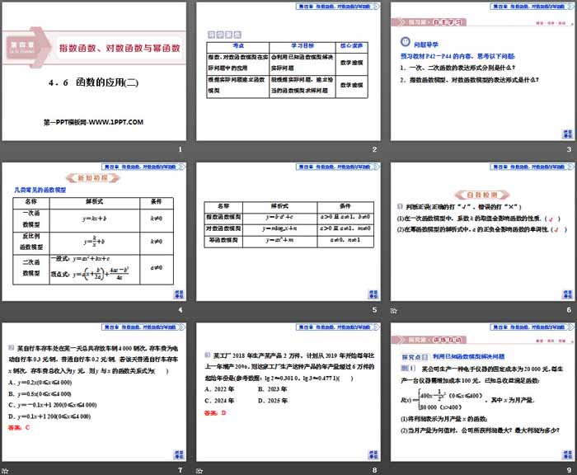577x475 pixels.
Task: Click the 4.6 函数的应用(二) title on slide 1
Action: 93,82
